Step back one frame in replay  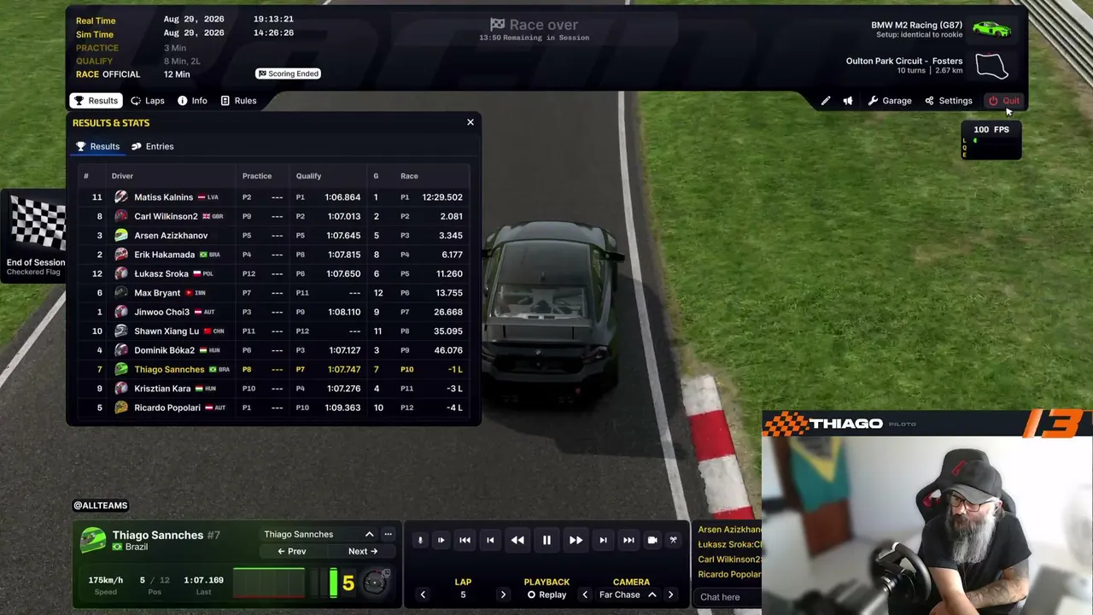point(490,540)
